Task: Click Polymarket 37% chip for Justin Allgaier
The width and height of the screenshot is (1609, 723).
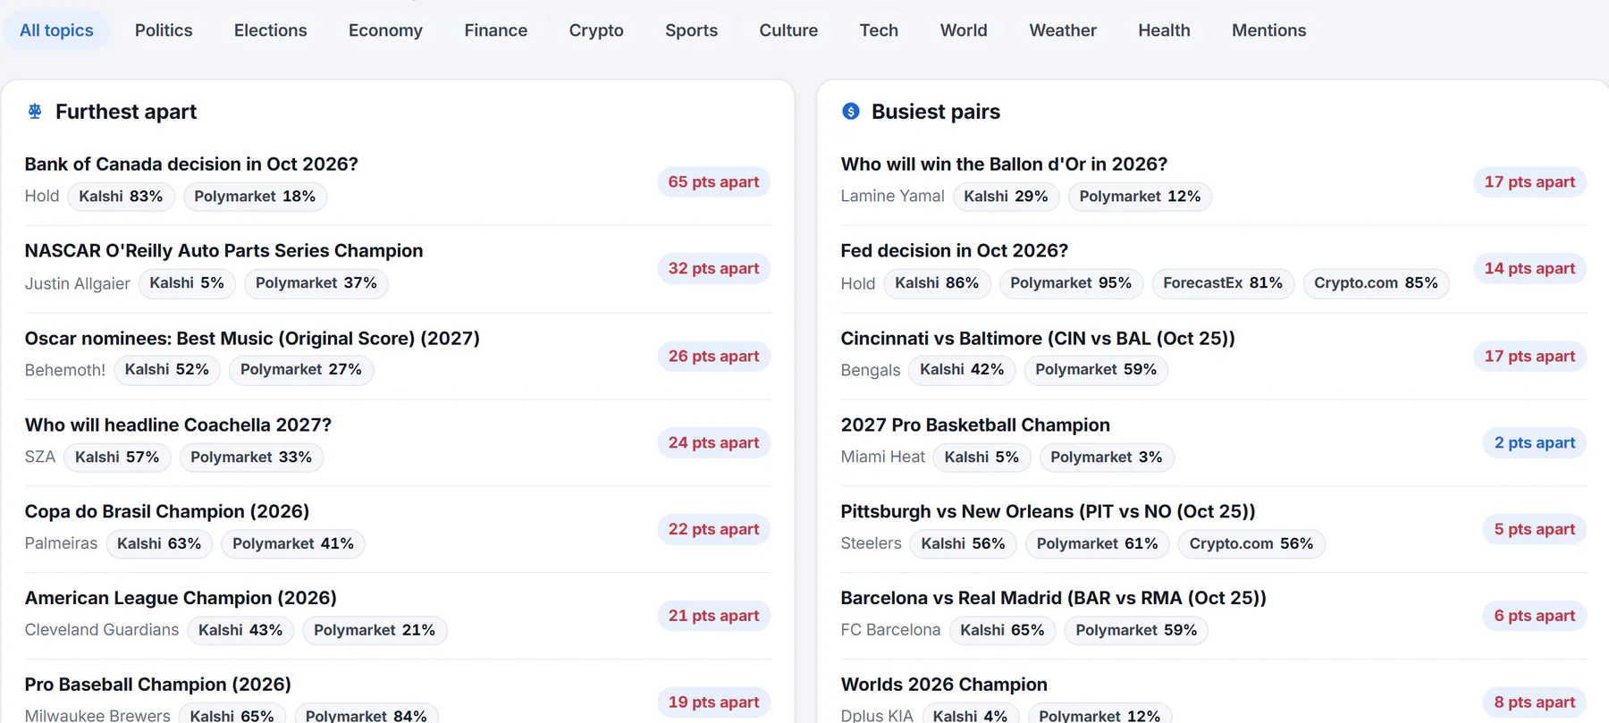Action: [316, 283]
